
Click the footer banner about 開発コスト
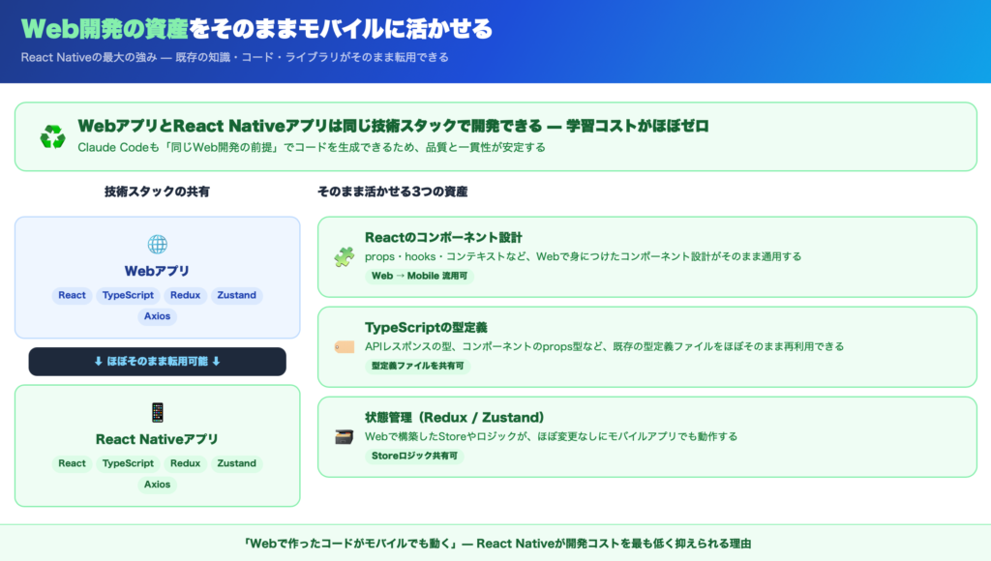[495, 544]
